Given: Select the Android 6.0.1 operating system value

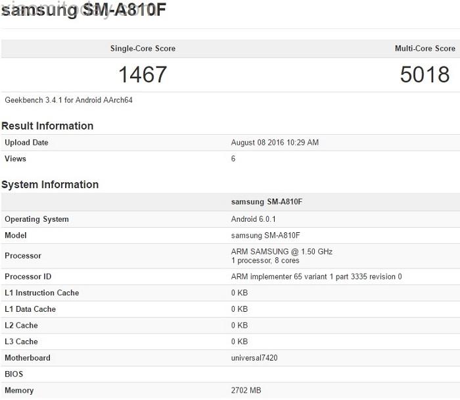Looking at the screenshot, I should (255, 219).
